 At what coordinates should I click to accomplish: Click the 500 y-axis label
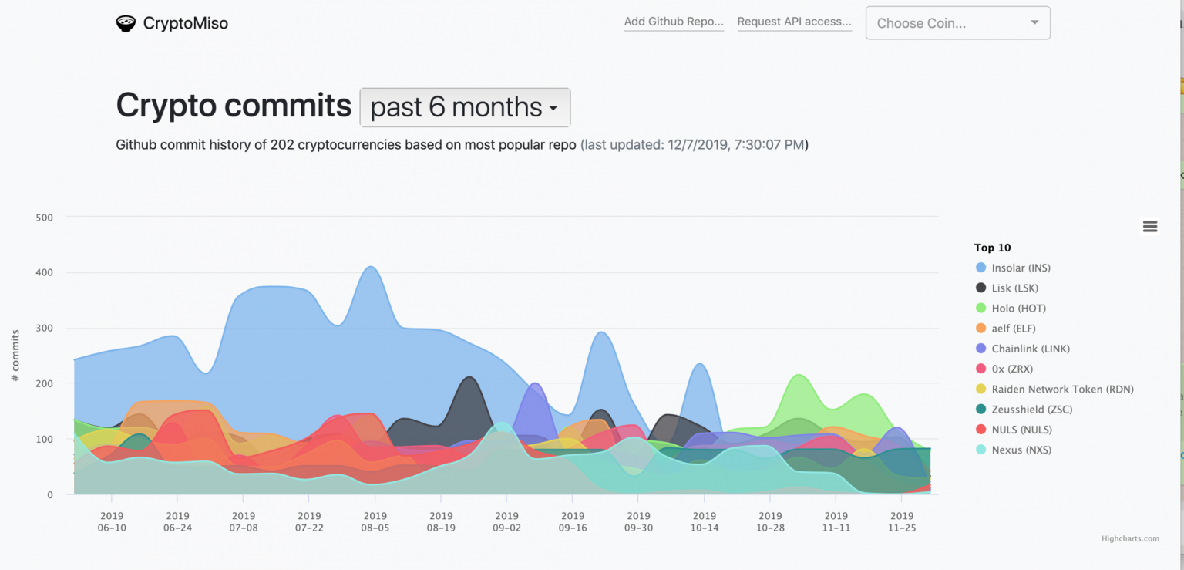coord(44,218)
